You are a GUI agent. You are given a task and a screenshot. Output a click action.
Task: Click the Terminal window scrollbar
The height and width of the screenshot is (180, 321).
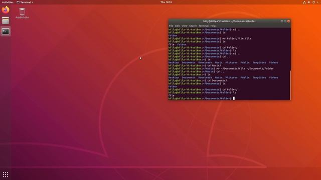tap(290, 84)
